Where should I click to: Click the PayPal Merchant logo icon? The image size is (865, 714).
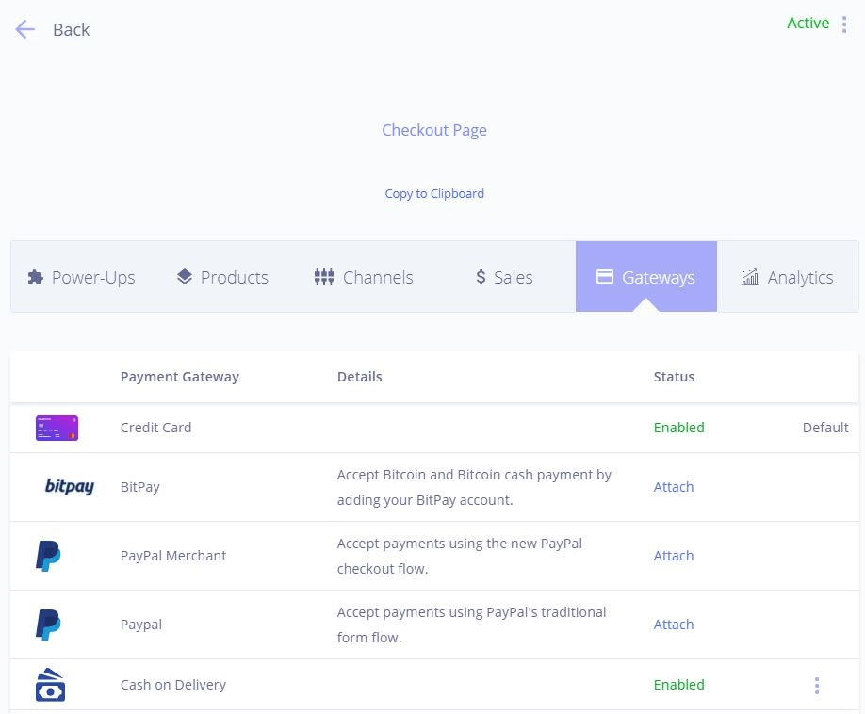(x=50, y=556)
